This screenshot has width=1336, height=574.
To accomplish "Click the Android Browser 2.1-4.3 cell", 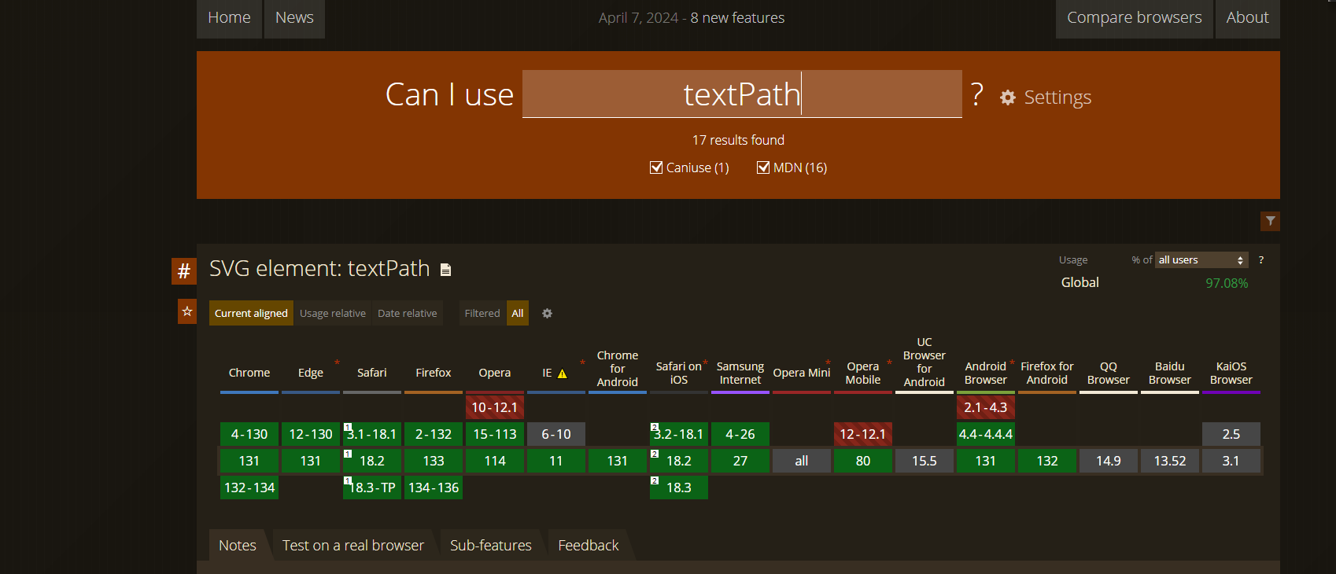I will point(986,407).
